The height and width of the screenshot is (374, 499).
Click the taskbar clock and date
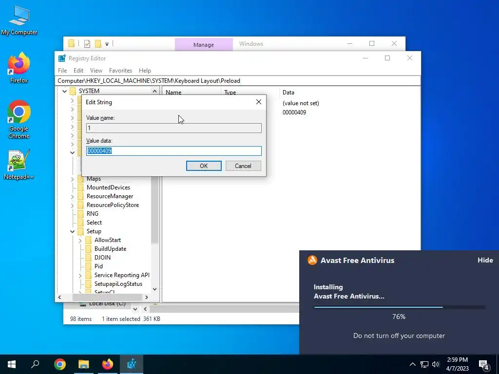click(457, 364)
